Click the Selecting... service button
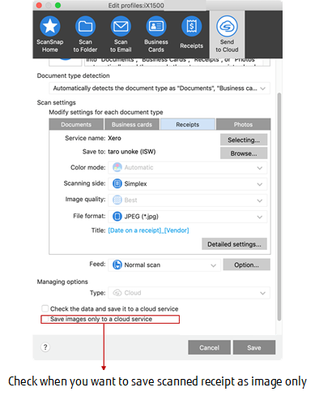 pyautogui.click(x=244, y=140)
